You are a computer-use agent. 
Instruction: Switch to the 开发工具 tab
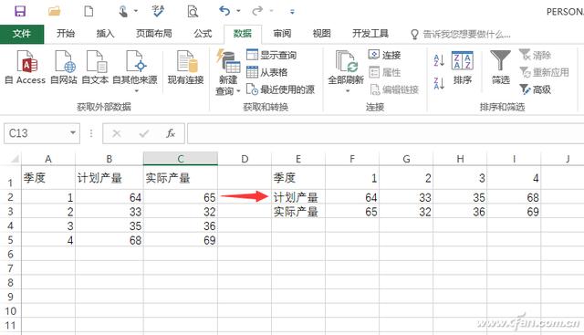[x=370, y=34]
